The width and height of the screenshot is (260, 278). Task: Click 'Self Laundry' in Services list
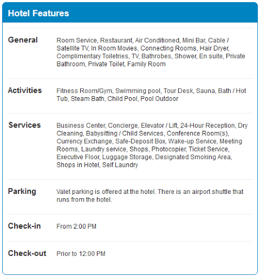tap(120, 165)
